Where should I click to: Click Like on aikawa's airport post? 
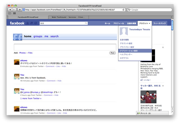[x=59, y=113]
